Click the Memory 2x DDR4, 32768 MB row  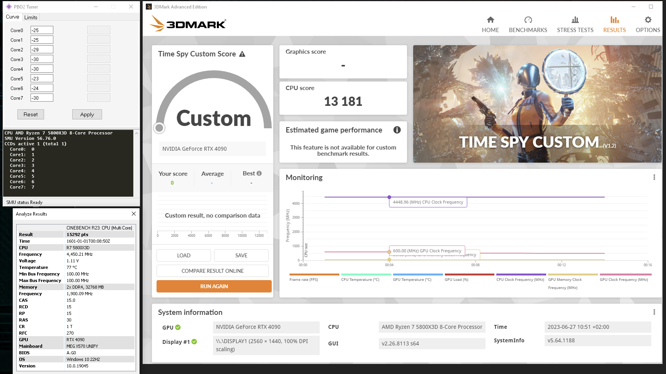tap(76, 287)
